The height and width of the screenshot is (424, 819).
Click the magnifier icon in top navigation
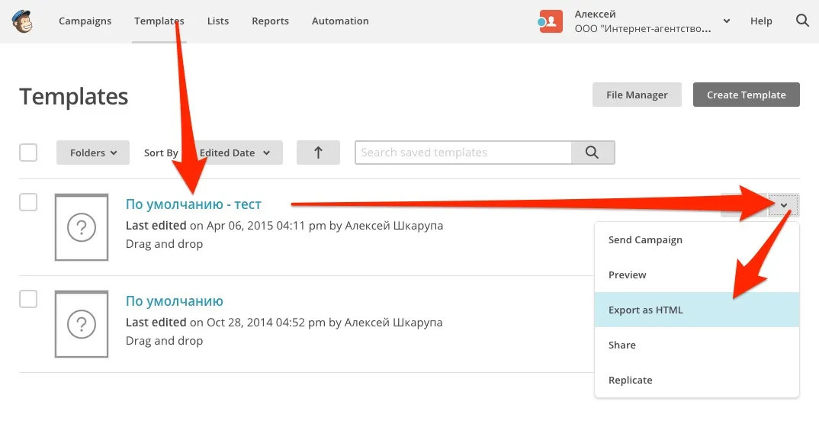coord(802,21)
